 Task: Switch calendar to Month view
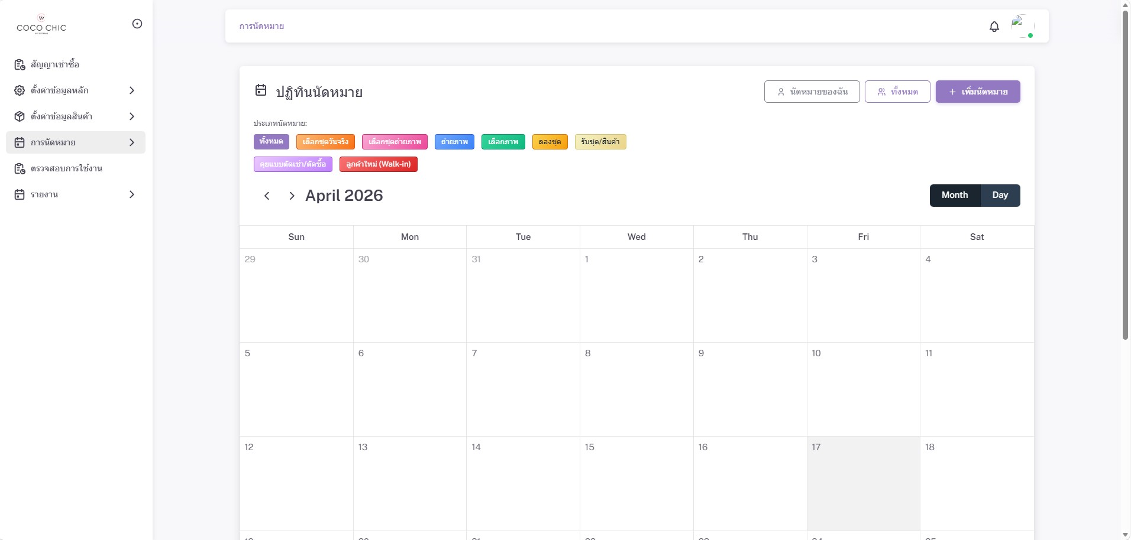955,196
